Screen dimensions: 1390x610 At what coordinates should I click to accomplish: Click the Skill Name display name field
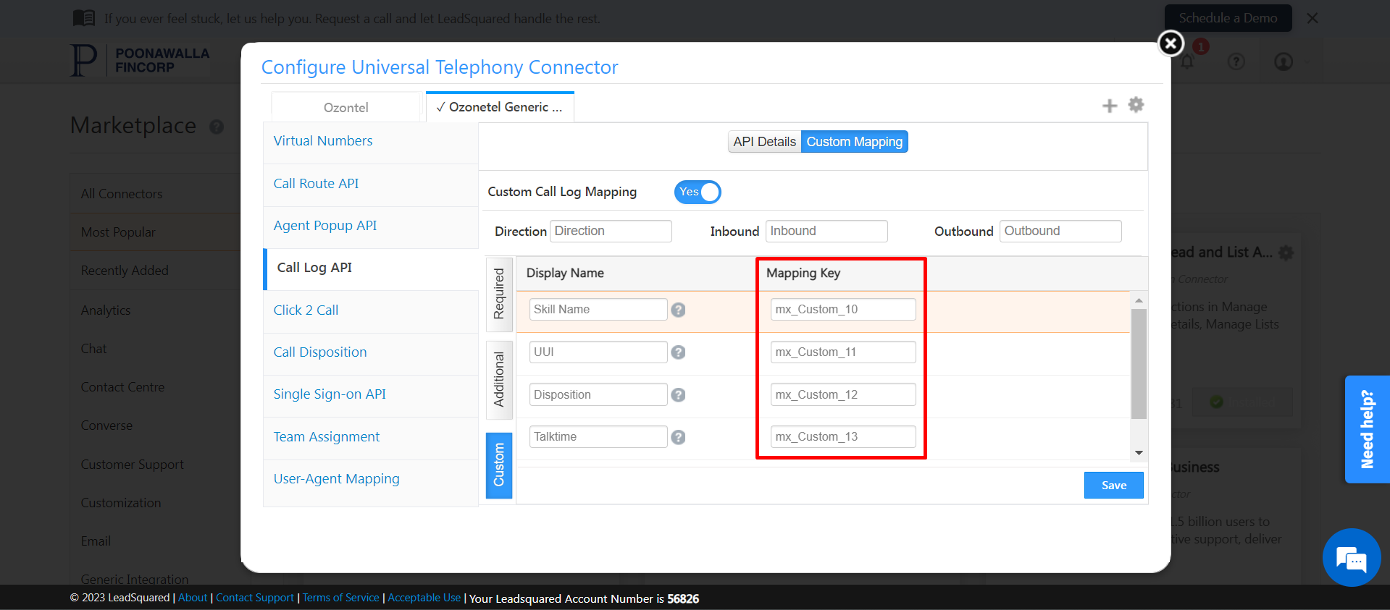click(x=598, y=310)
